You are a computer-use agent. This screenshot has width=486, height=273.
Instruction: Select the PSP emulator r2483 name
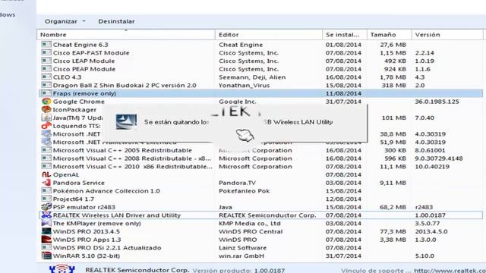pos(84,207)
